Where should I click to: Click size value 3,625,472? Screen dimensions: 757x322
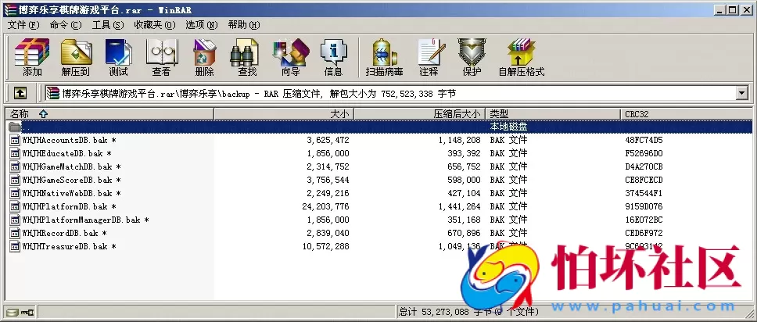(328, 140)
